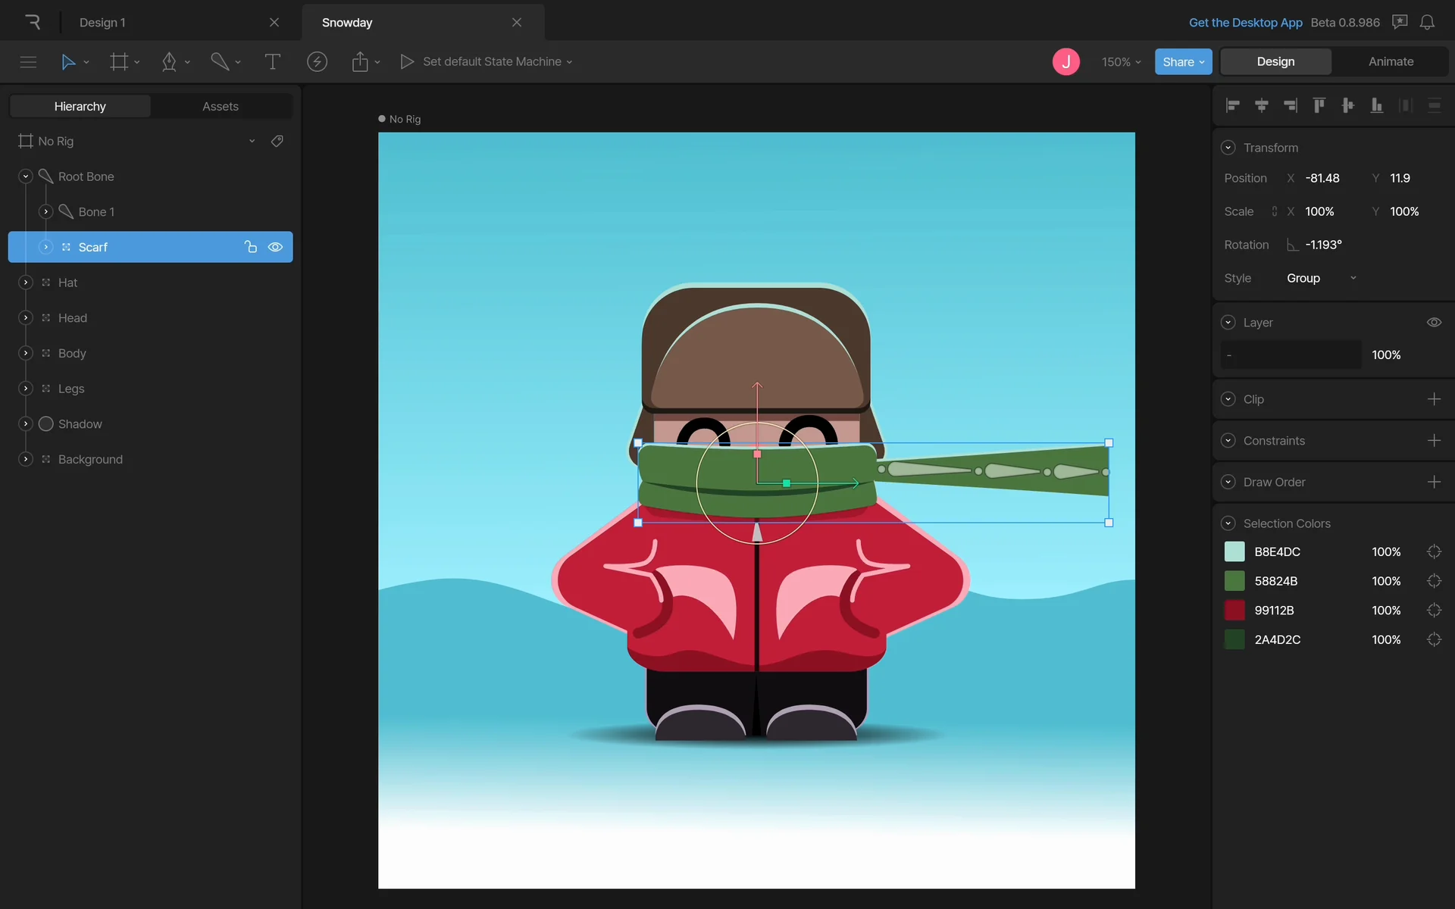Open the notifications bell icon

tap(1427, 22)
